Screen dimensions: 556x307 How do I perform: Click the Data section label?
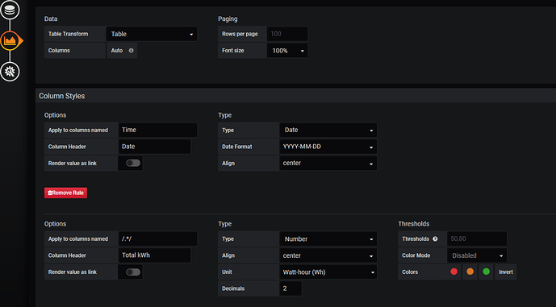(x=51, y=19)
